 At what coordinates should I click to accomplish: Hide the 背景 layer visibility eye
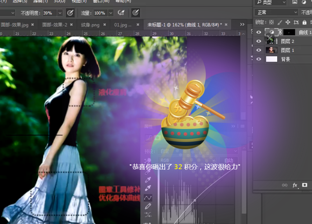click(x=259, y=59)
